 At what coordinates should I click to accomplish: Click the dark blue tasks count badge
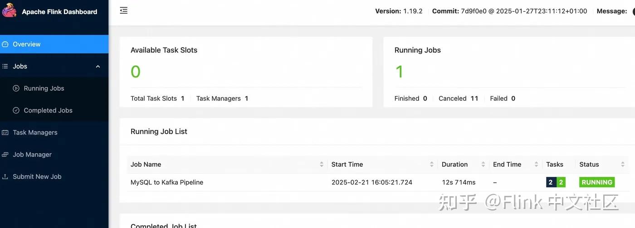point(551,182)
